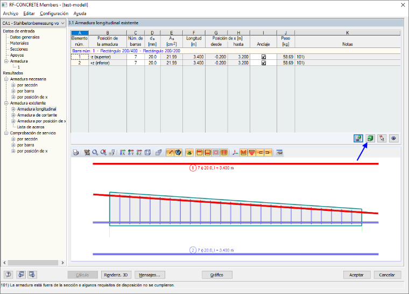The height and width of the screenshot is (294, 409).
Task: Click the numbering display icon
Action: [112, 153]
